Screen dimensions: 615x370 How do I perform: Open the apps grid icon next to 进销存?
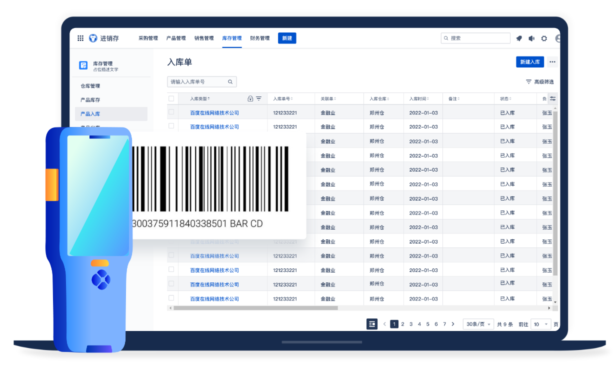click(80, 38)
